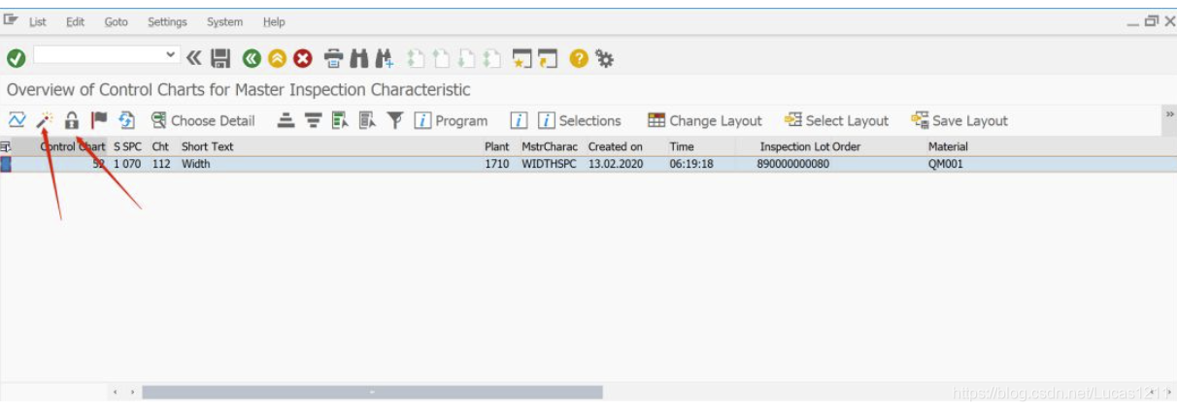The image size is (1177, 411).
Task: Open the List menu
Action: [x=38, y=21]
